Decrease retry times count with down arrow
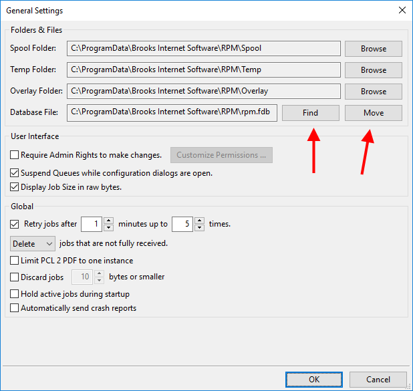 [x=199, y=228]
